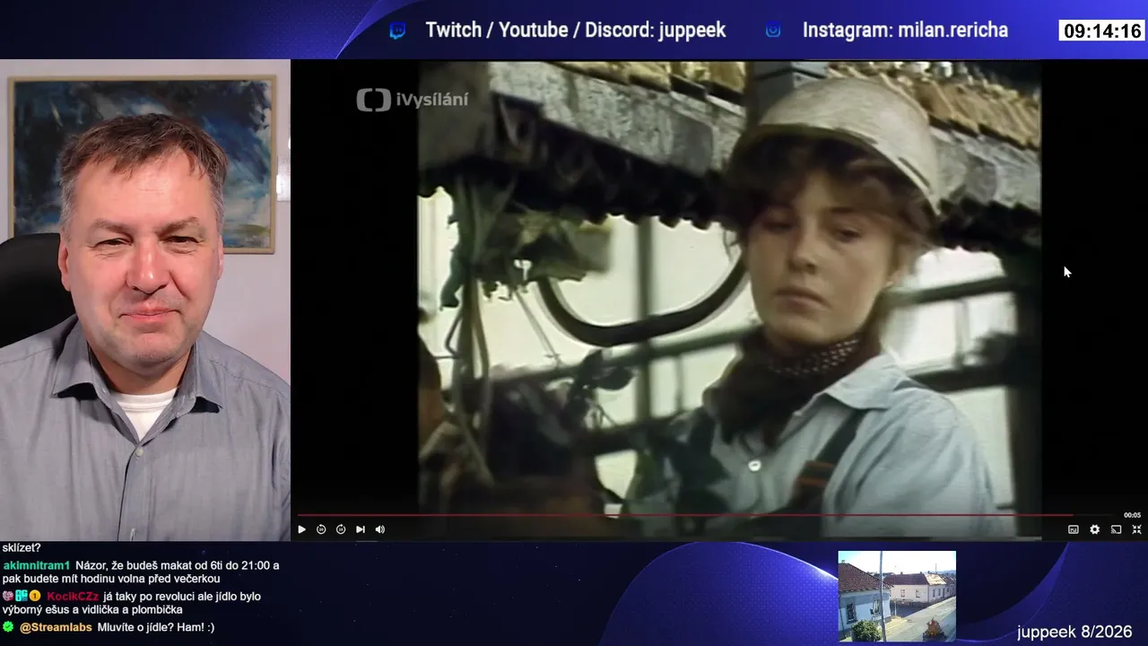Click the "Mluvíte o jídle? Ham! :)" chat message
This screenshot has width=1148, height=646.
[x=156, y=627]
